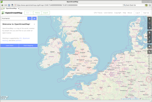Open the map Layers panel
The height and width of the screenshot is (102, 152).
[x=149, y=33]
